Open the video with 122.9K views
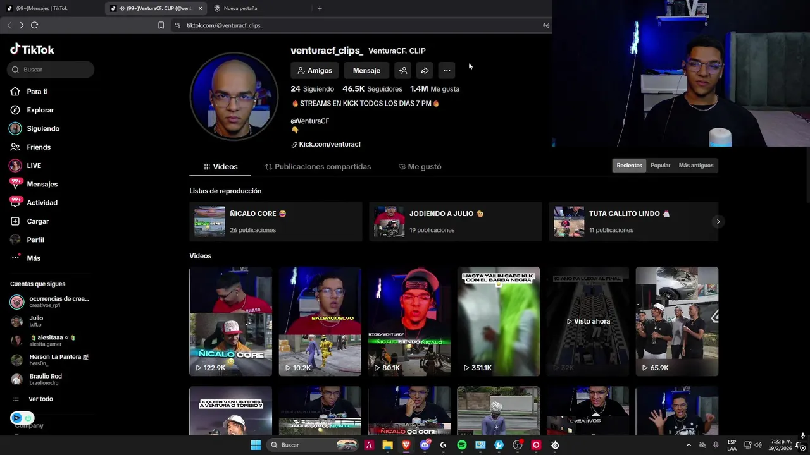Image resolution: width=810 pixels, height=455 pixels. point(230,321)
